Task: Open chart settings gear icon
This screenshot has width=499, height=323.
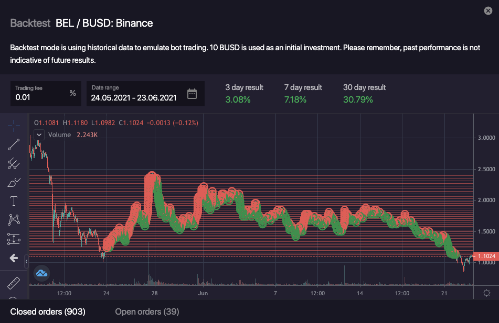Action: 486,293
